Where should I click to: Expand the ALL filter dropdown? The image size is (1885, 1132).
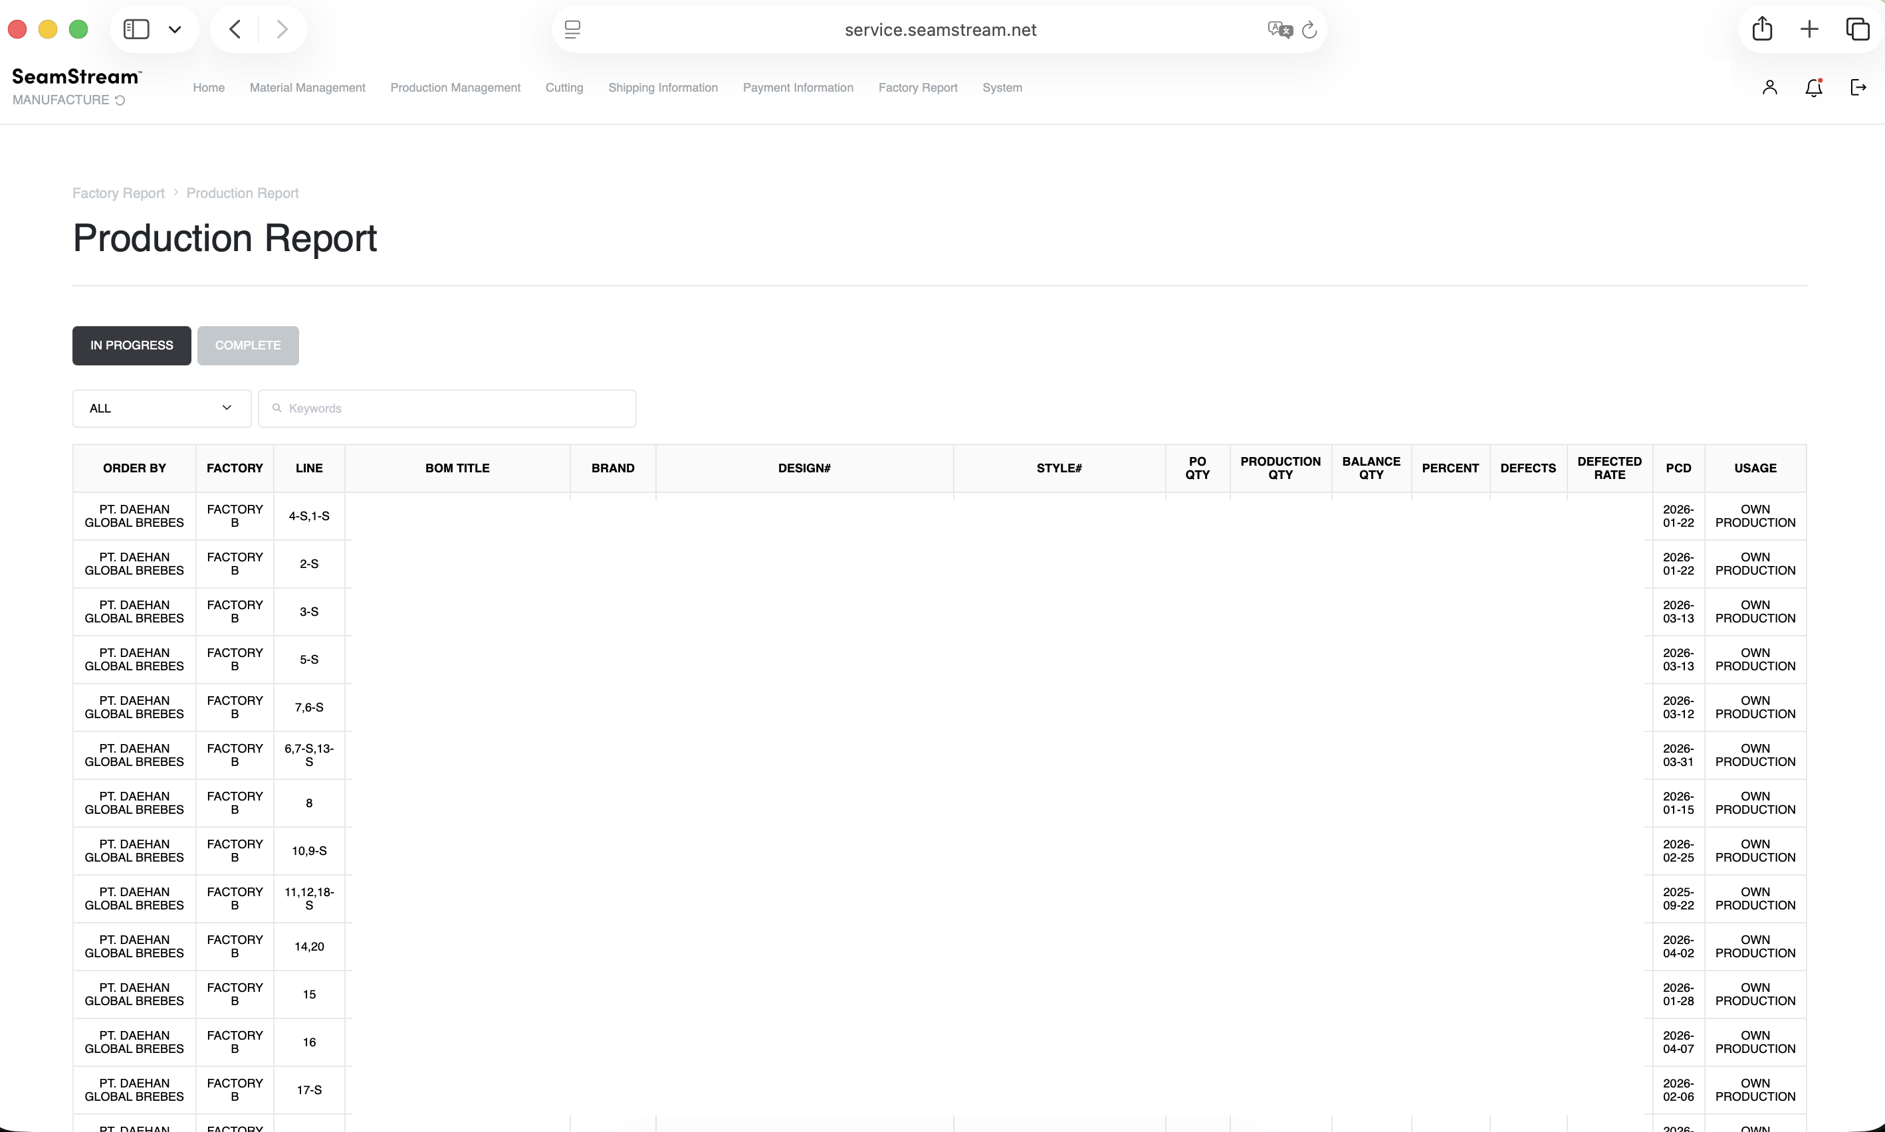click(161, 408)
